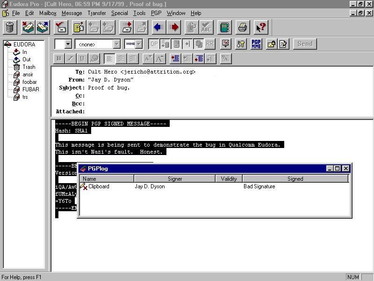This screenshot has width=374, height=281.
Task: Click the print toolbar icon
Action: pyautogui.click(x=242, y=27)
